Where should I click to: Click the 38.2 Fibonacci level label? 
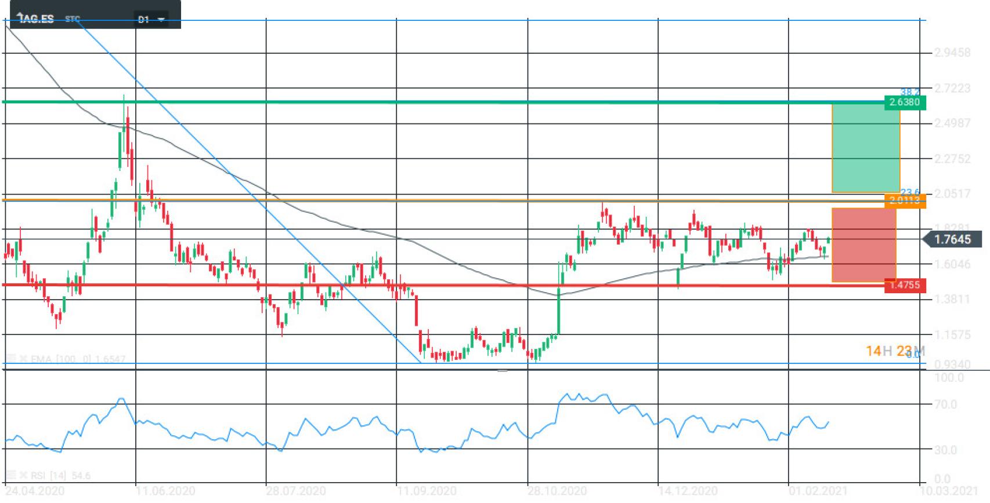(909, 92)
